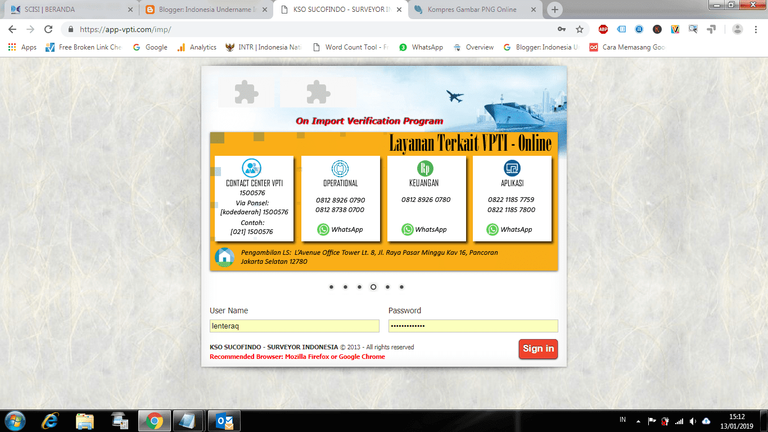Open the Apps bookmarks shortcut

(x=22, y=47)
